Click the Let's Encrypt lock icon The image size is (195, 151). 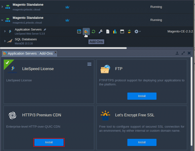click(x=105, y=115)
